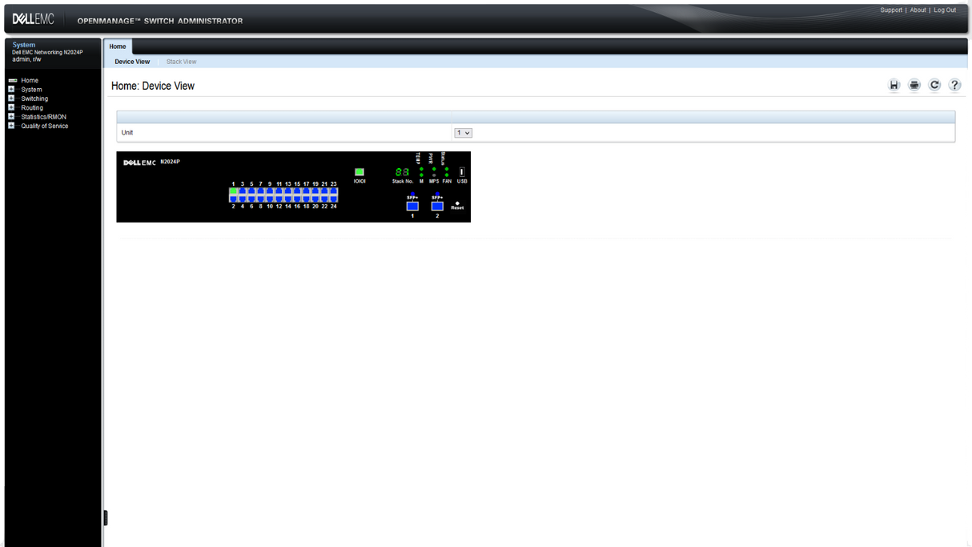The height and width of the screenshot is (547, 972).
Task: Click the Reset button on the switch
Action: pyautogui.click(x=457, y=203)
